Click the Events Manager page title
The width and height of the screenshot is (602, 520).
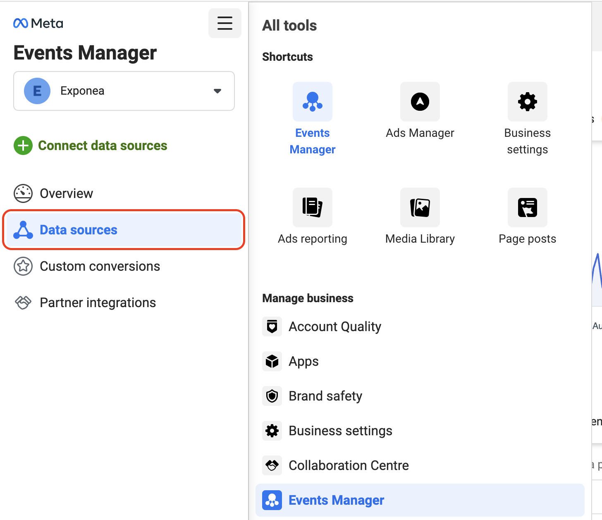(85, 53)
